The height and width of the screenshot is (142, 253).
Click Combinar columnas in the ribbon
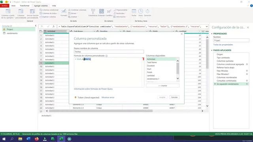77,10
